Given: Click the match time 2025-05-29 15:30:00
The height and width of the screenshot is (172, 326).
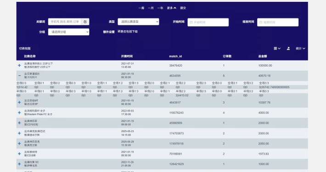Looking at the screenshot, I should (x=128, y=143).
